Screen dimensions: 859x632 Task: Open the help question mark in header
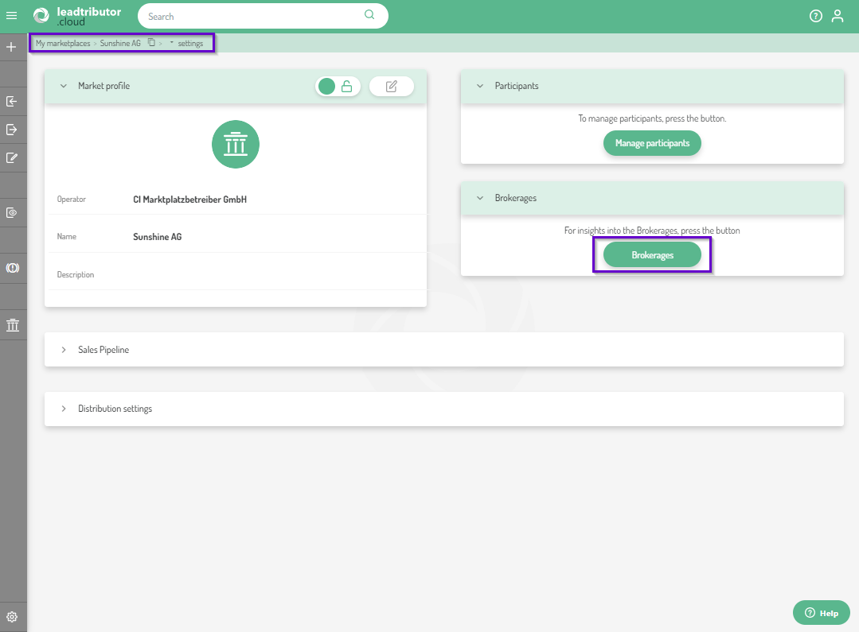click(815, 16)
